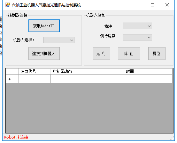Click the 获取RobotID button

click(x=44, y=26)
